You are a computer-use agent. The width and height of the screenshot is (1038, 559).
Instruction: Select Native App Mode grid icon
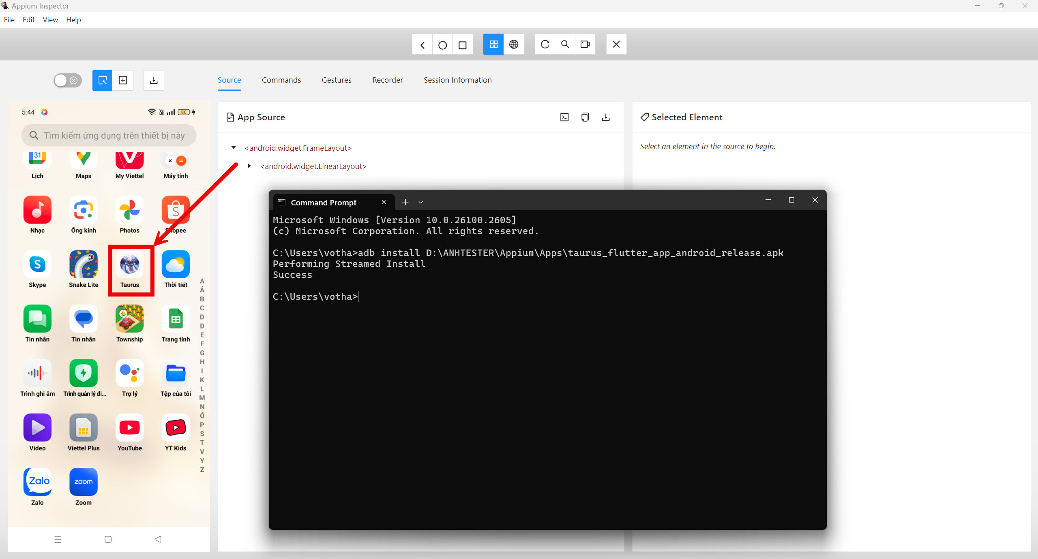pos(493,45)
